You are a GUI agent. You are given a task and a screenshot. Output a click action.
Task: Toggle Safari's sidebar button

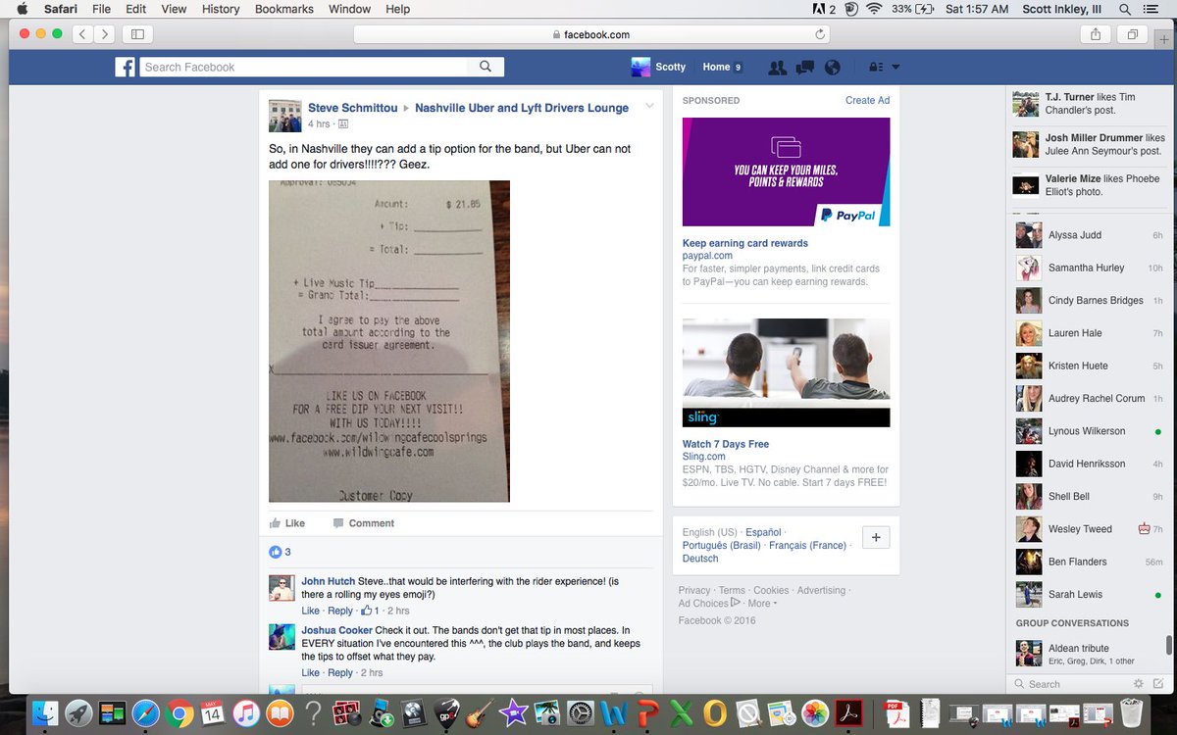tap(137, 34)
